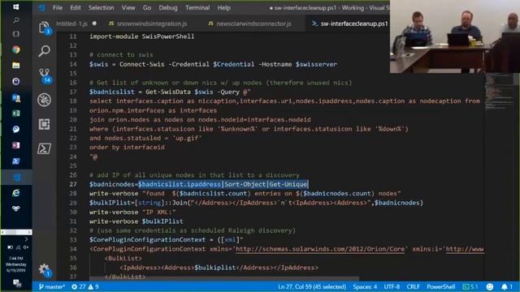520x292 pixels.
Task: Open the Manage gear in activity bar
Action: click(x=45, y=269)
